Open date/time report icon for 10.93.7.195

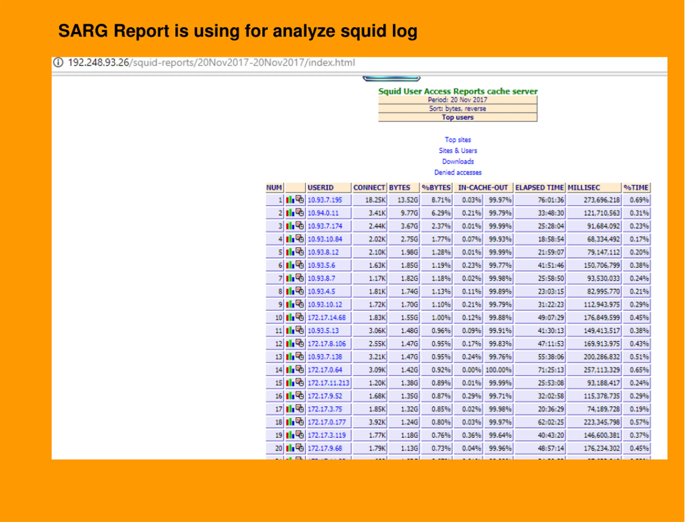[300, 200]
